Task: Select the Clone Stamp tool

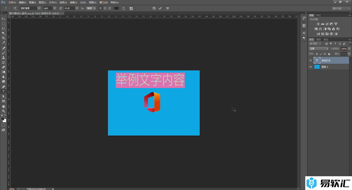Action: [x=4, y=58]
